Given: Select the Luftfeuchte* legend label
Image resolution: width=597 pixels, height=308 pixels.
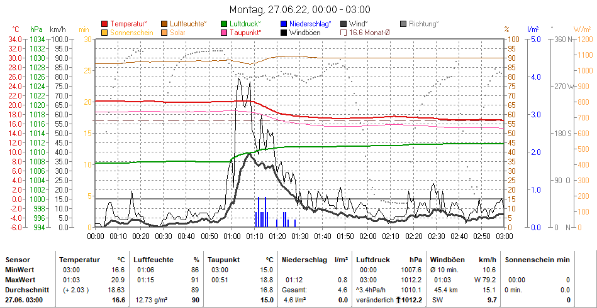Looking at the screenshot, I should pos(189,24).
